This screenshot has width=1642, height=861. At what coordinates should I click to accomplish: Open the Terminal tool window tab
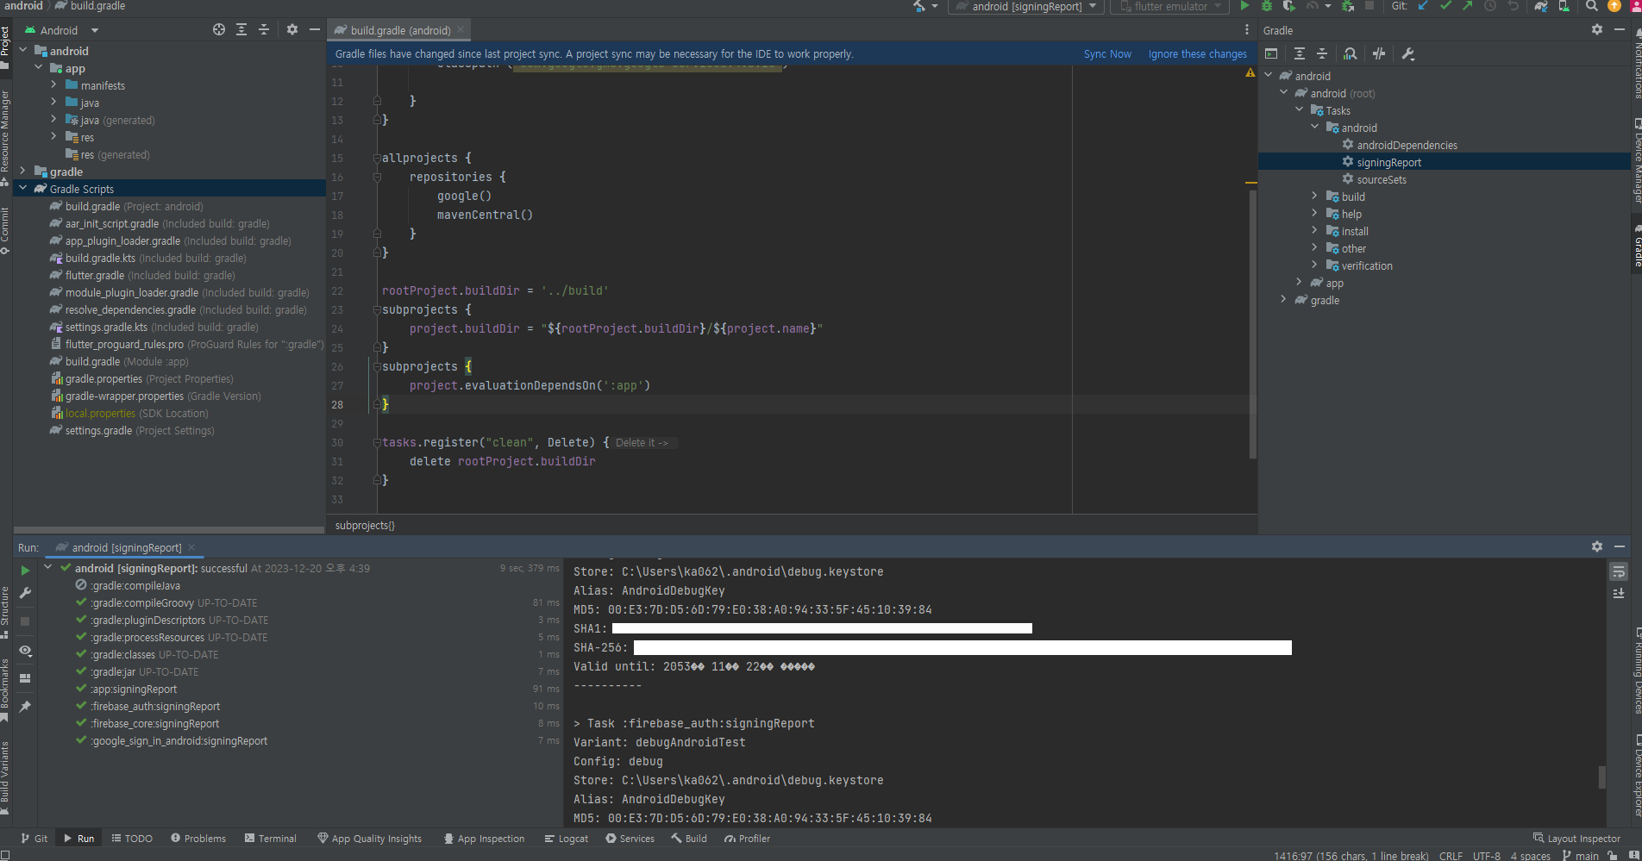[x=270, y=838]
